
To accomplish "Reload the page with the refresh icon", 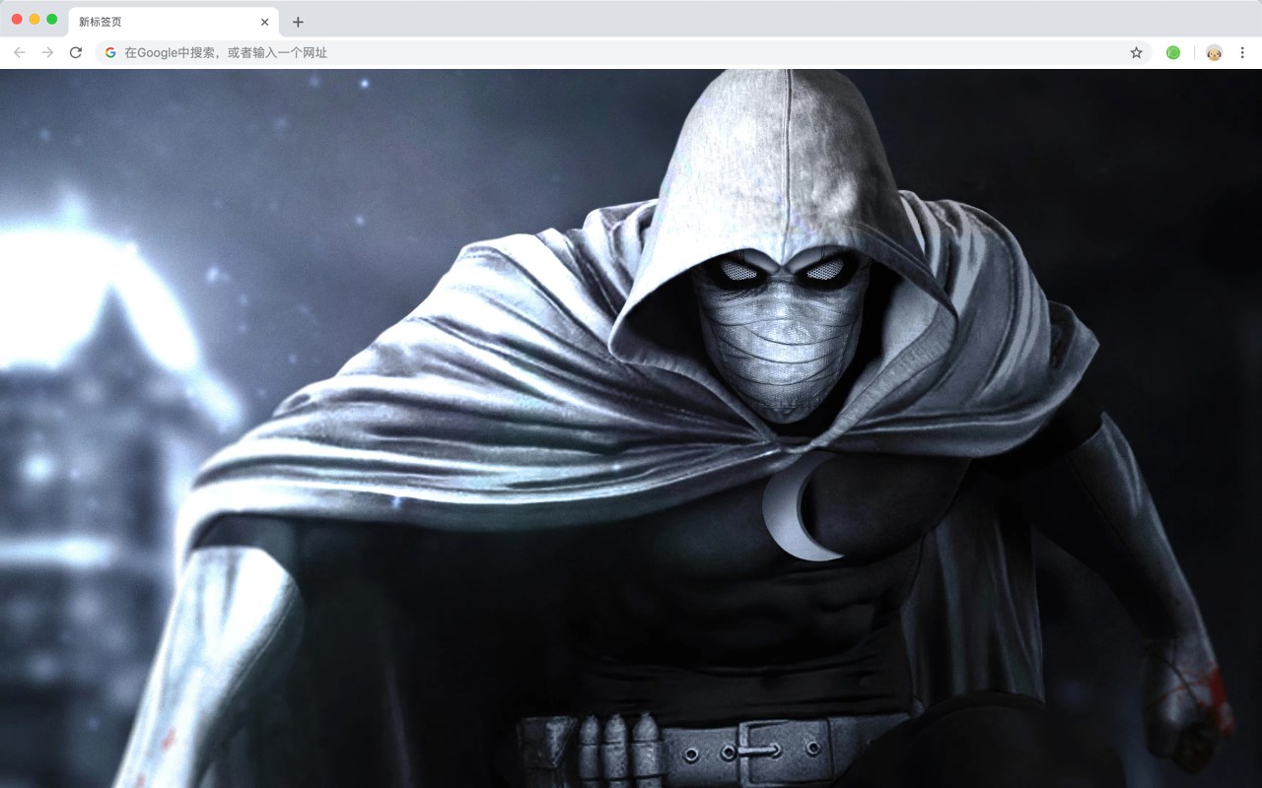I will 76,52.
